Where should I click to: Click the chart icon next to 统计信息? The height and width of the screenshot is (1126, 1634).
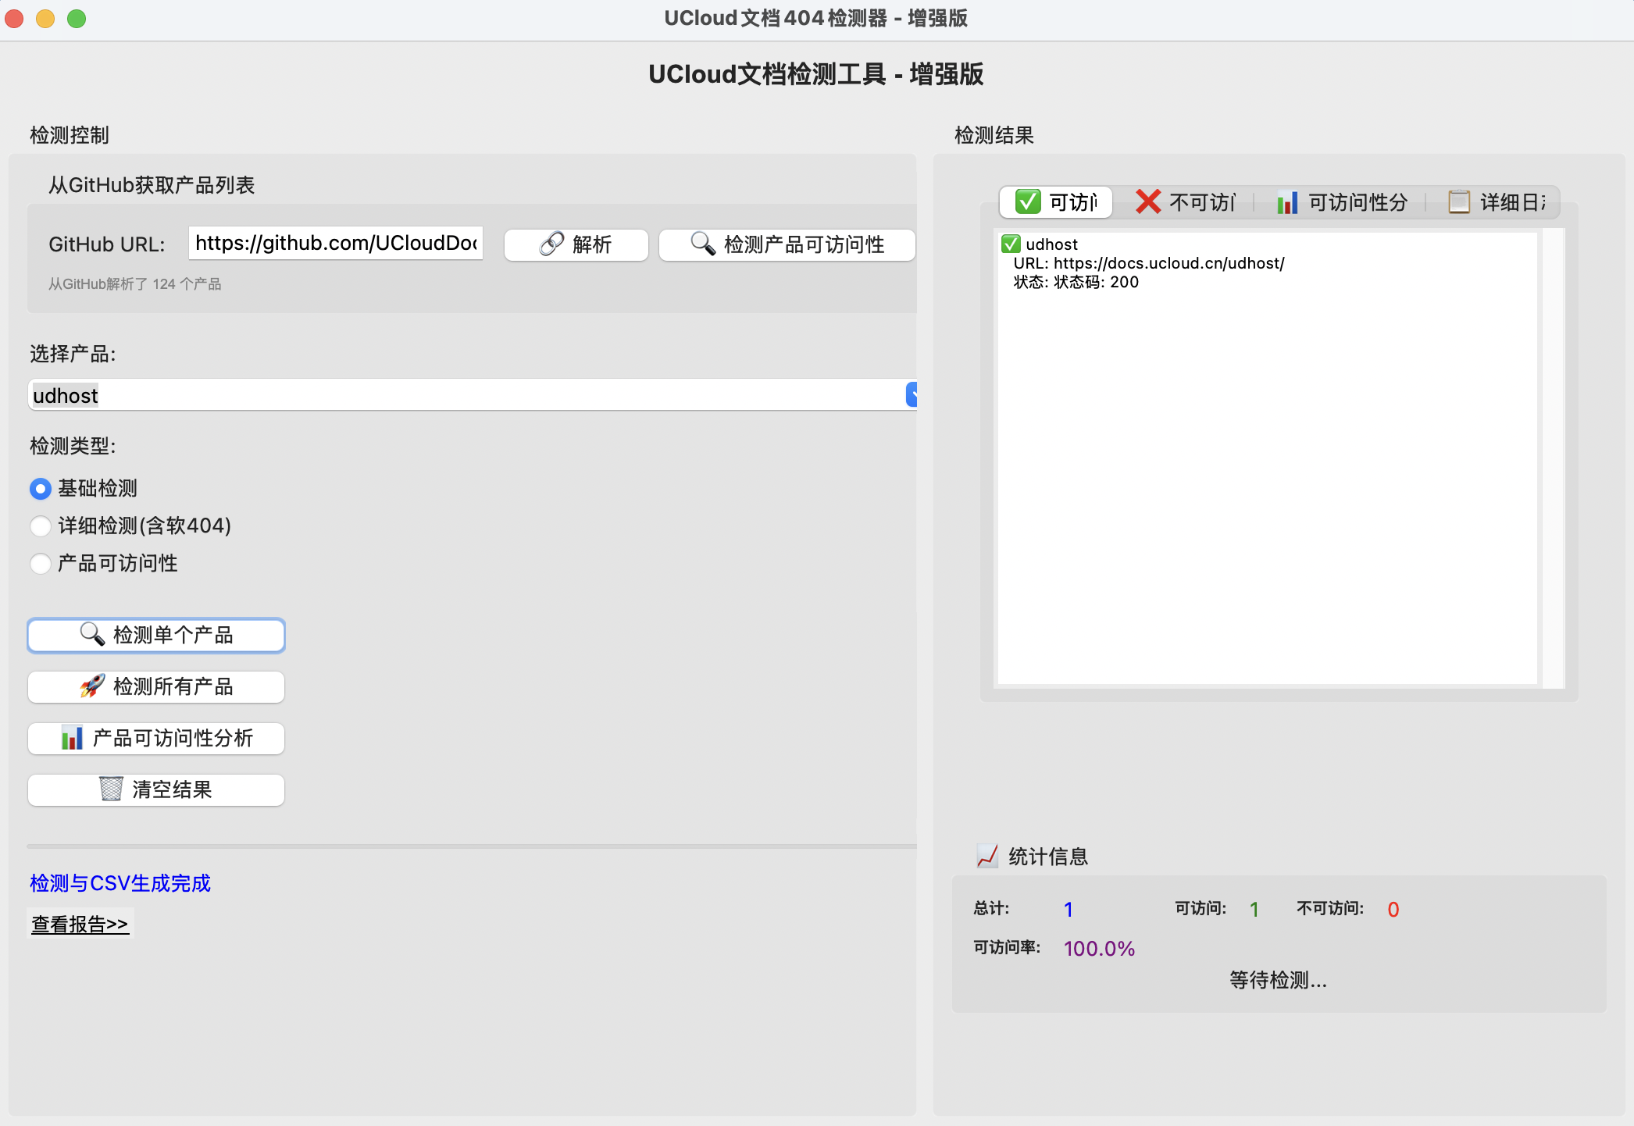click(x=987, y=856)
